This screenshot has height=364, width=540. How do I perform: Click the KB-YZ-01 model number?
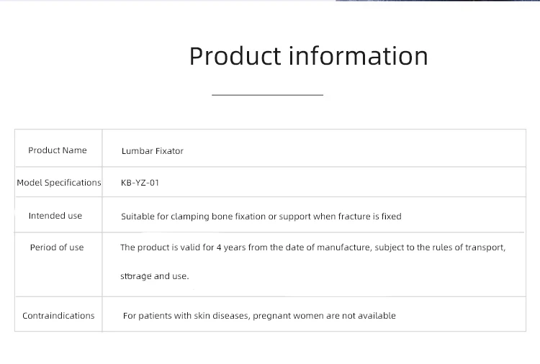[140, 183]
